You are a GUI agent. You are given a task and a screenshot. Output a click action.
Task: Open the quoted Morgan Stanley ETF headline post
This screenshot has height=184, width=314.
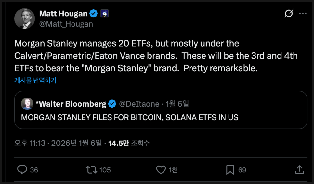point(130,117)
